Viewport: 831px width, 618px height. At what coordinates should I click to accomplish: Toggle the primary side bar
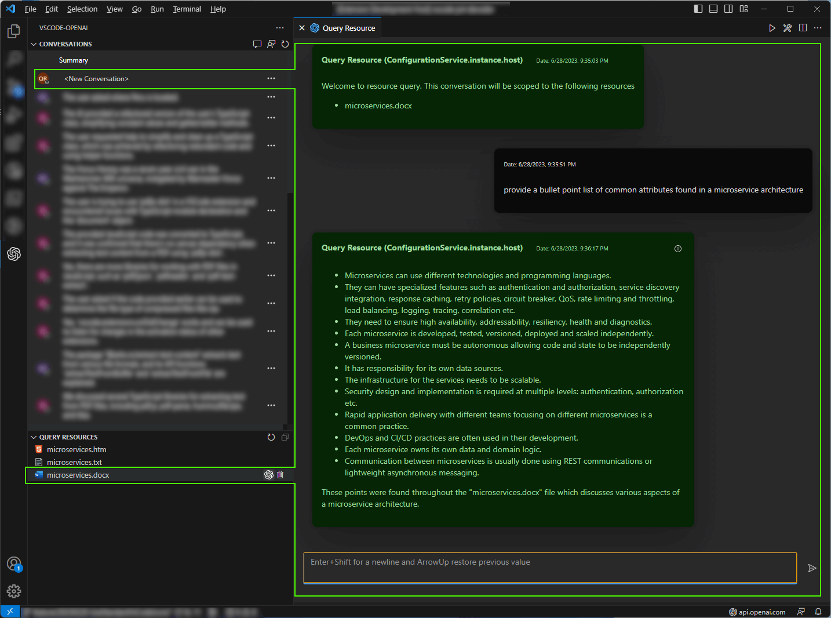[698, 9]
